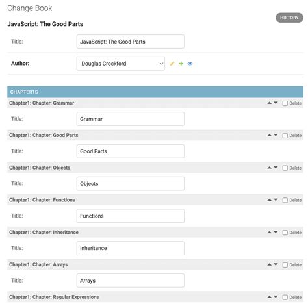Move the Functions chapter down
The width and height of the screenshot is (308, 304).
tap(276, 199)
